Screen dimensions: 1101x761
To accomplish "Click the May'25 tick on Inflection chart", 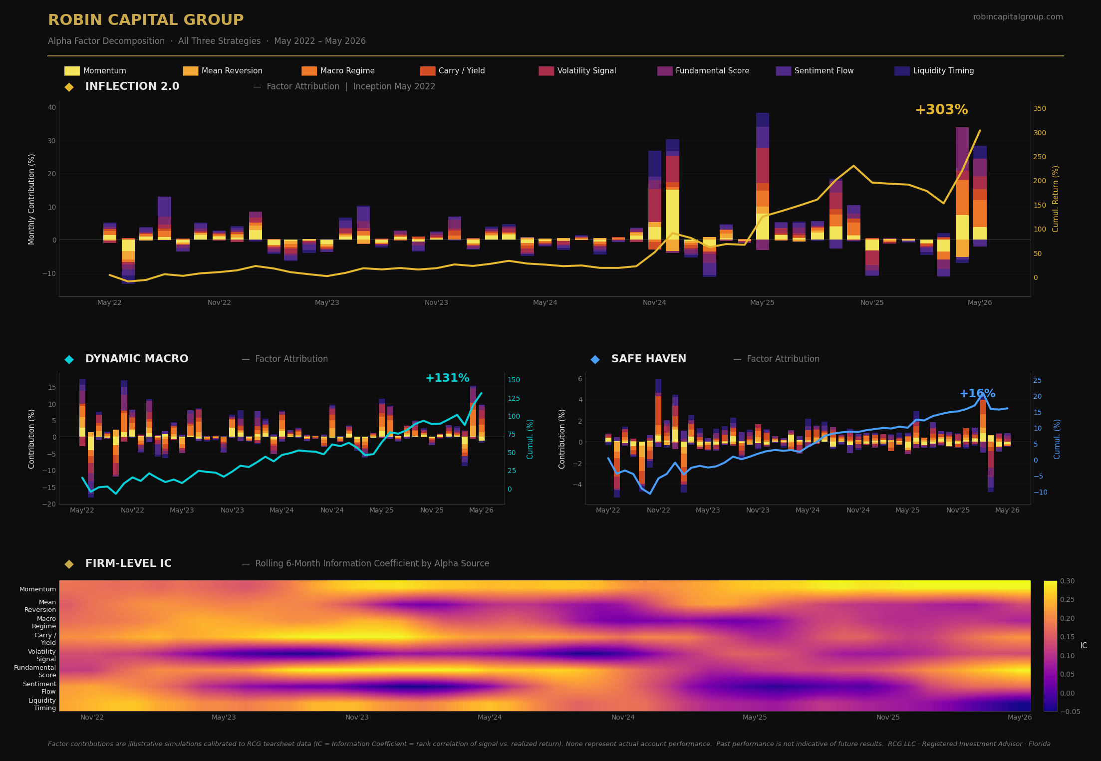I will (762, 303).
